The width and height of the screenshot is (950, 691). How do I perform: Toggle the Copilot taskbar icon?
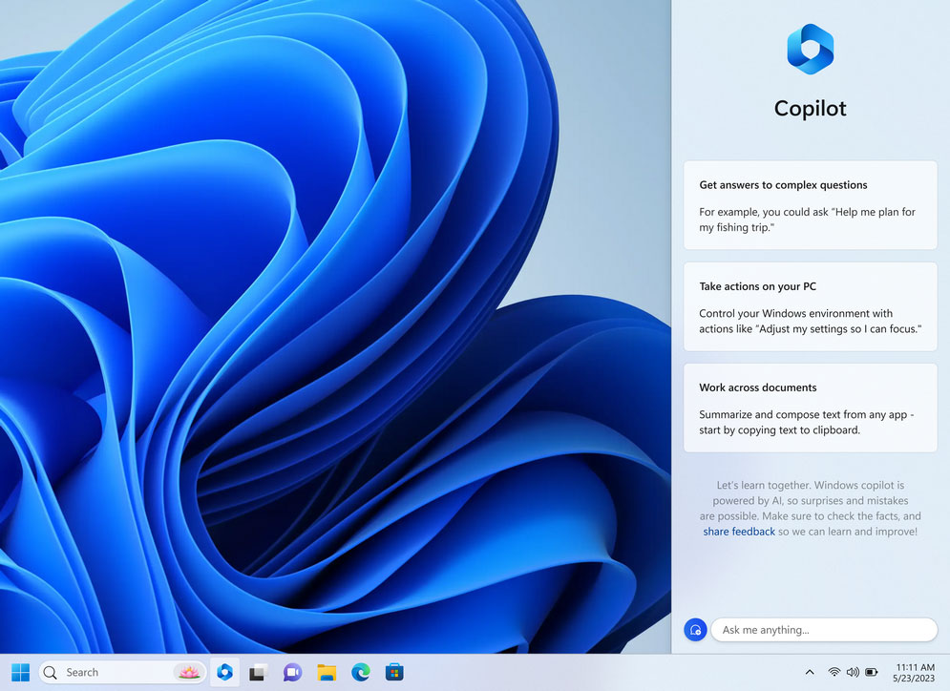click(224, 672)
